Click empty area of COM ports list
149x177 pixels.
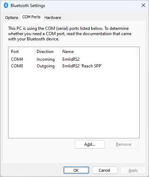[74, 103]
